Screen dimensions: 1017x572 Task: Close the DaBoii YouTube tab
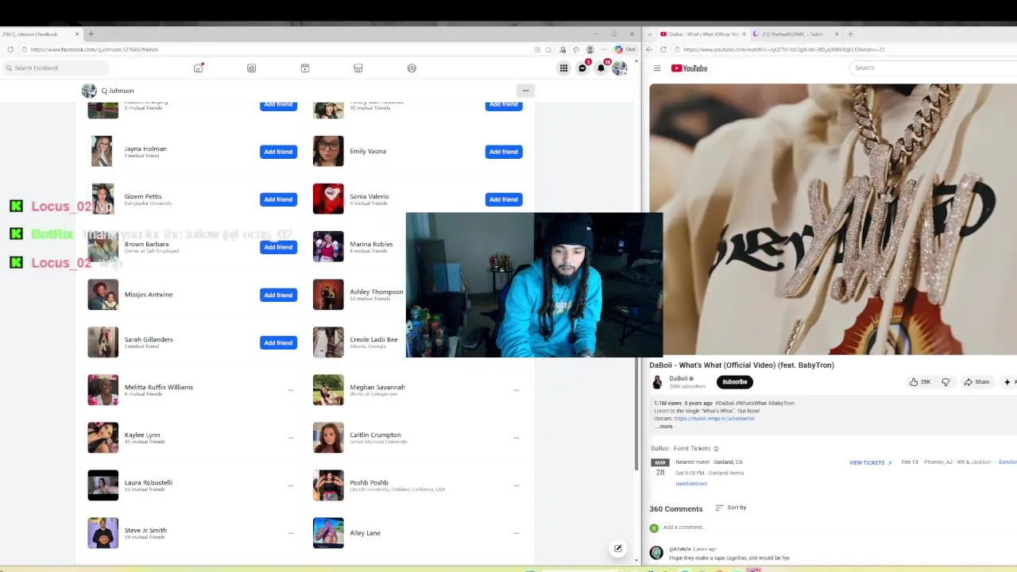744,34
